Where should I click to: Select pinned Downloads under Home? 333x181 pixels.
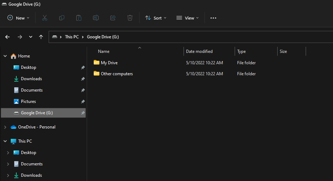[x=32, y=79]
